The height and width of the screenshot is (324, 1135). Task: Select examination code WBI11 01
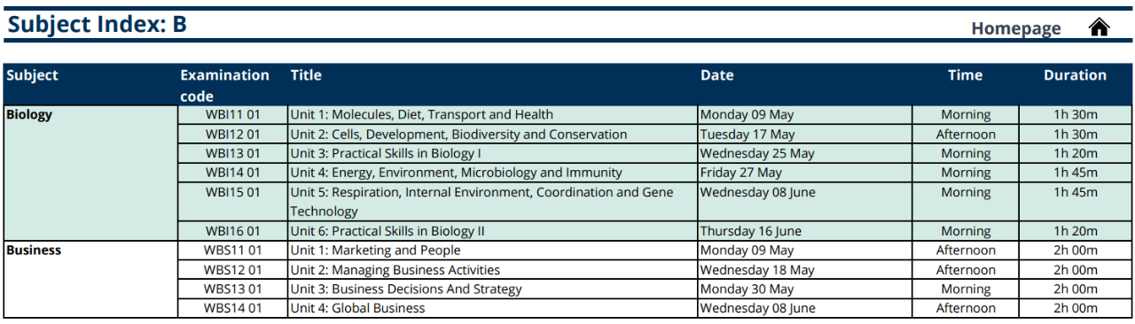coord(233,114)
